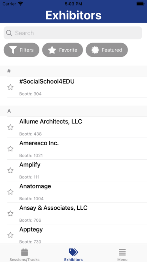Favorite Anatomage using its star icon
Screen dimensions: 147x262
click(x=10, y=192)
